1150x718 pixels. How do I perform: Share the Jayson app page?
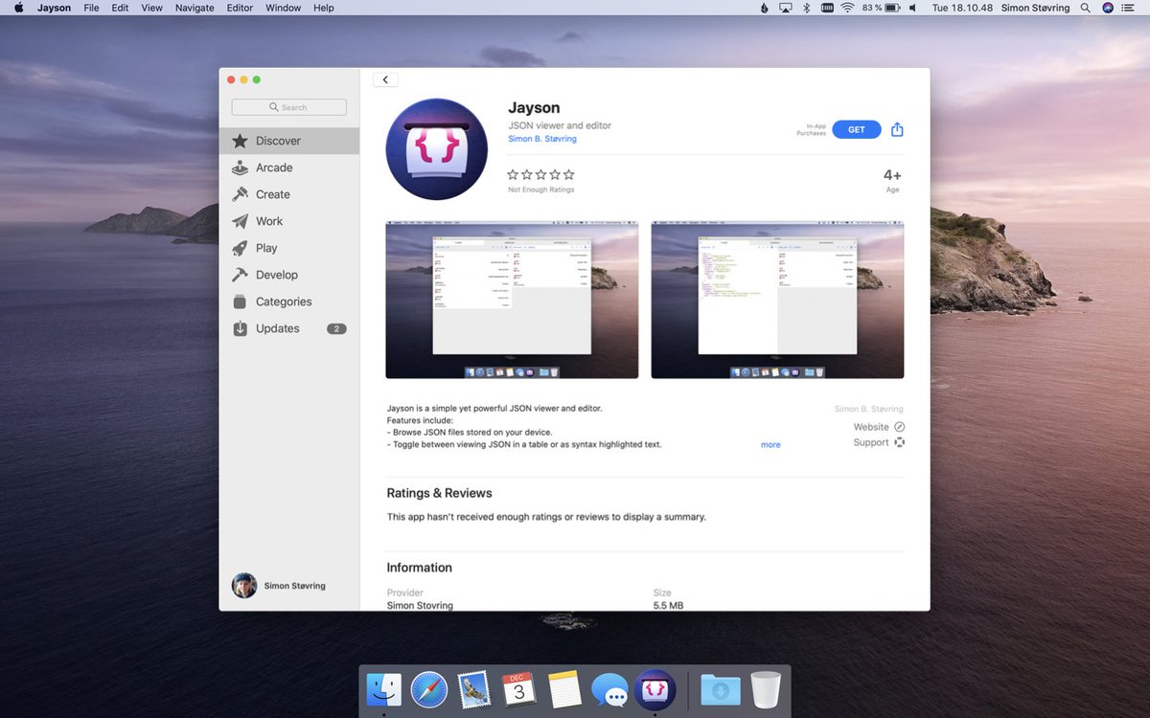[897, 129]
